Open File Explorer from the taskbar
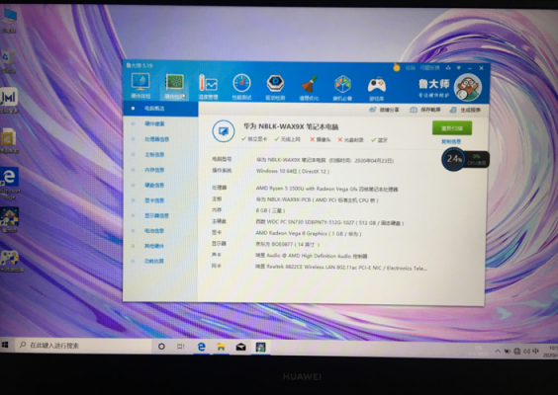The height and width of the screenshot is (395, 558). 221,347
